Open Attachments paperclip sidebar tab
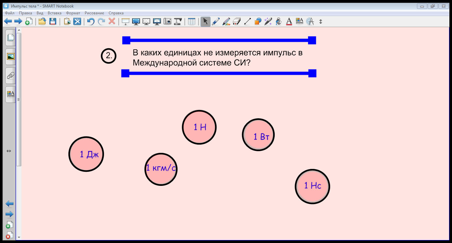The image size is (452, 243). (x=10, y=75)
